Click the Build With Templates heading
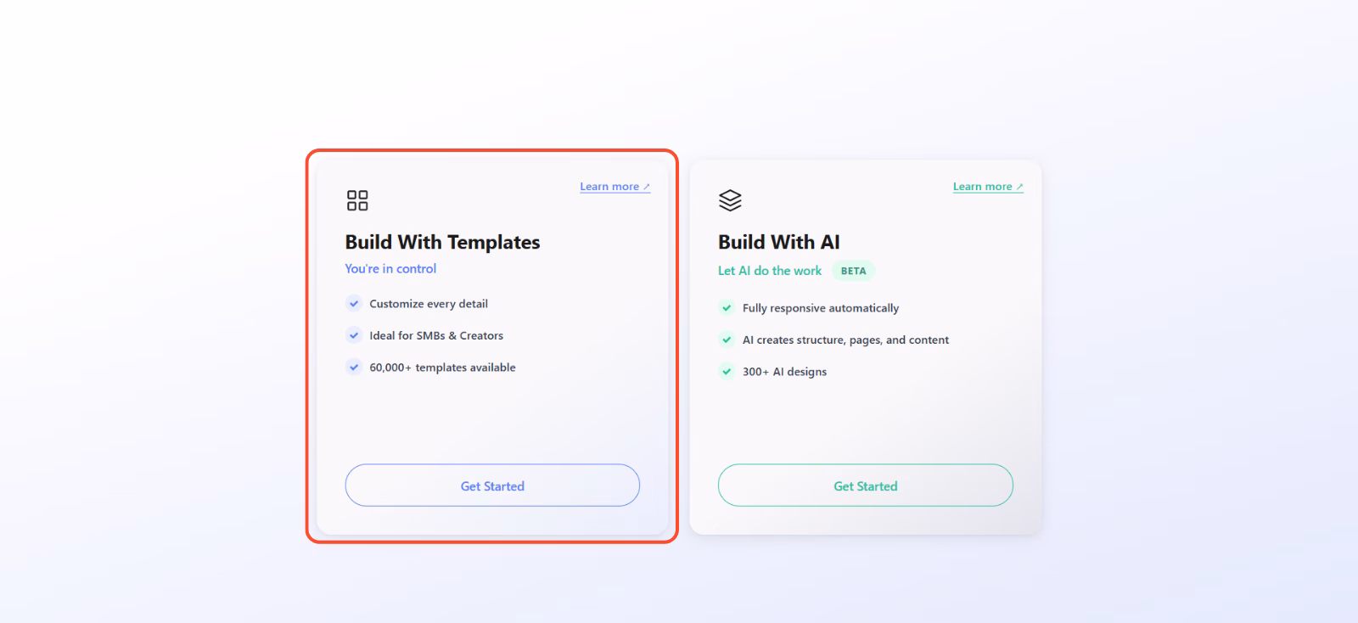 point(442,242)
